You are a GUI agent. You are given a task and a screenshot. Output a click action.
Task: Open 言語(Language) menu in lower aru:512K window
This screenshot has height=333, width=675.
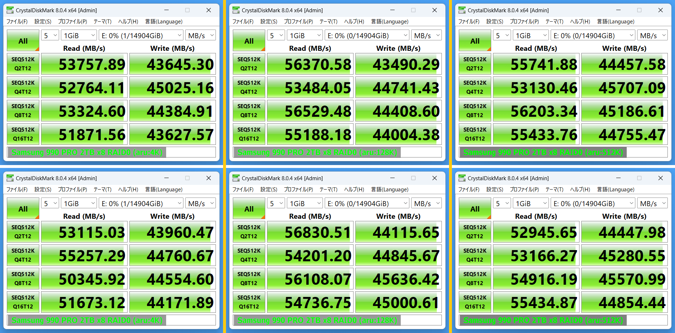coord(616,190)
